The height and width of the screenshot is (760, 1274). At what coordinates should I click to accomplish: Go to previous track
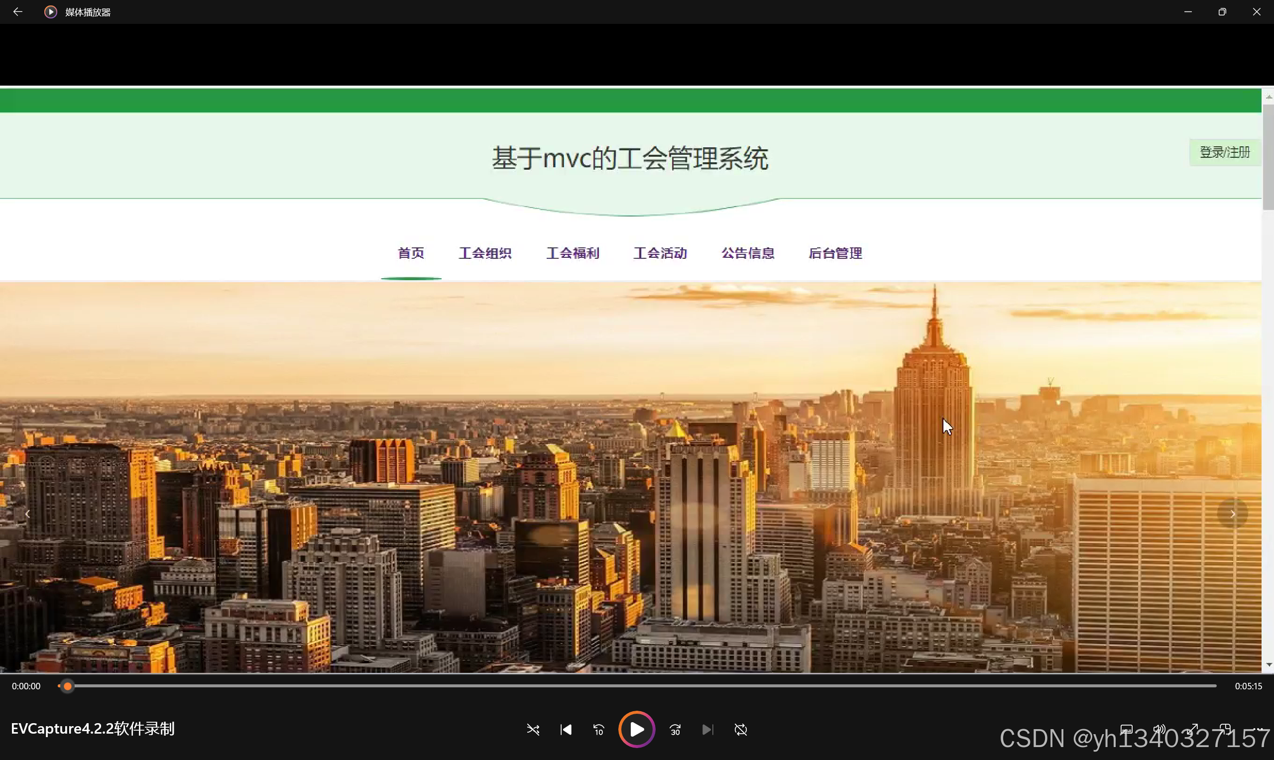click(566, 729)
